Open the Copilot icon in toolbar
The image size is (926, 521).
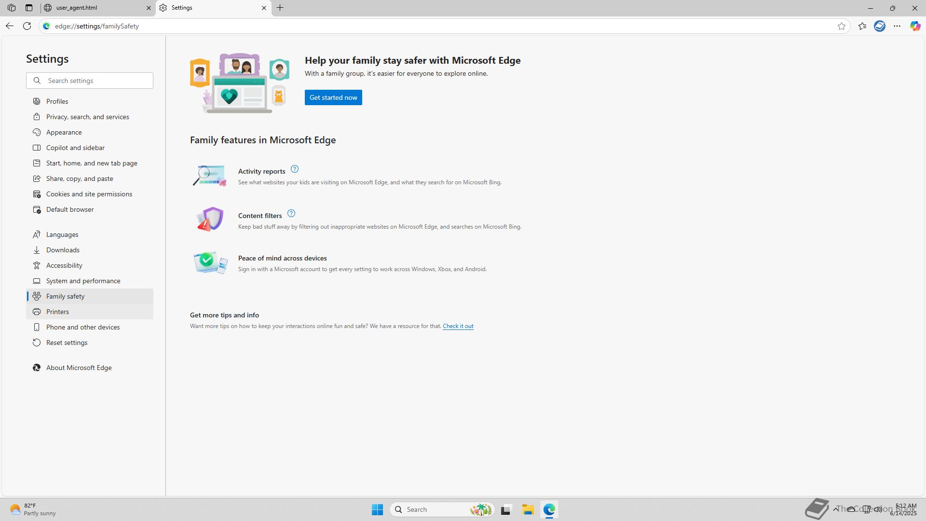point(915,26)
